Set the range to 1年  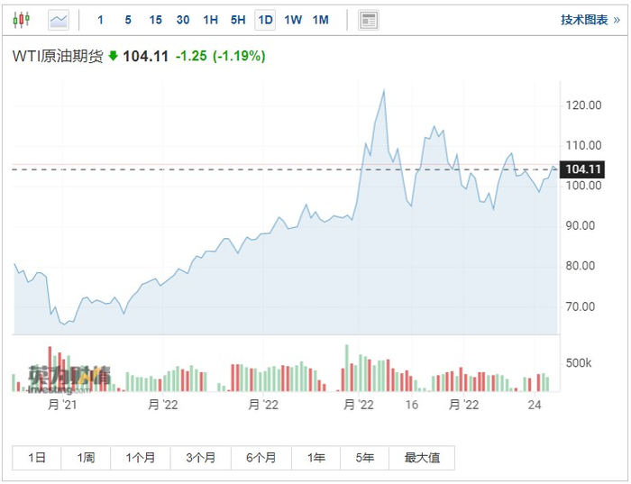[x=316, y=458]
